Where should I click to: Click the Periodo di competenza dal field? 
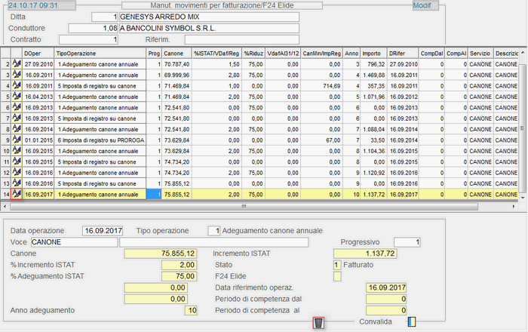386,299
